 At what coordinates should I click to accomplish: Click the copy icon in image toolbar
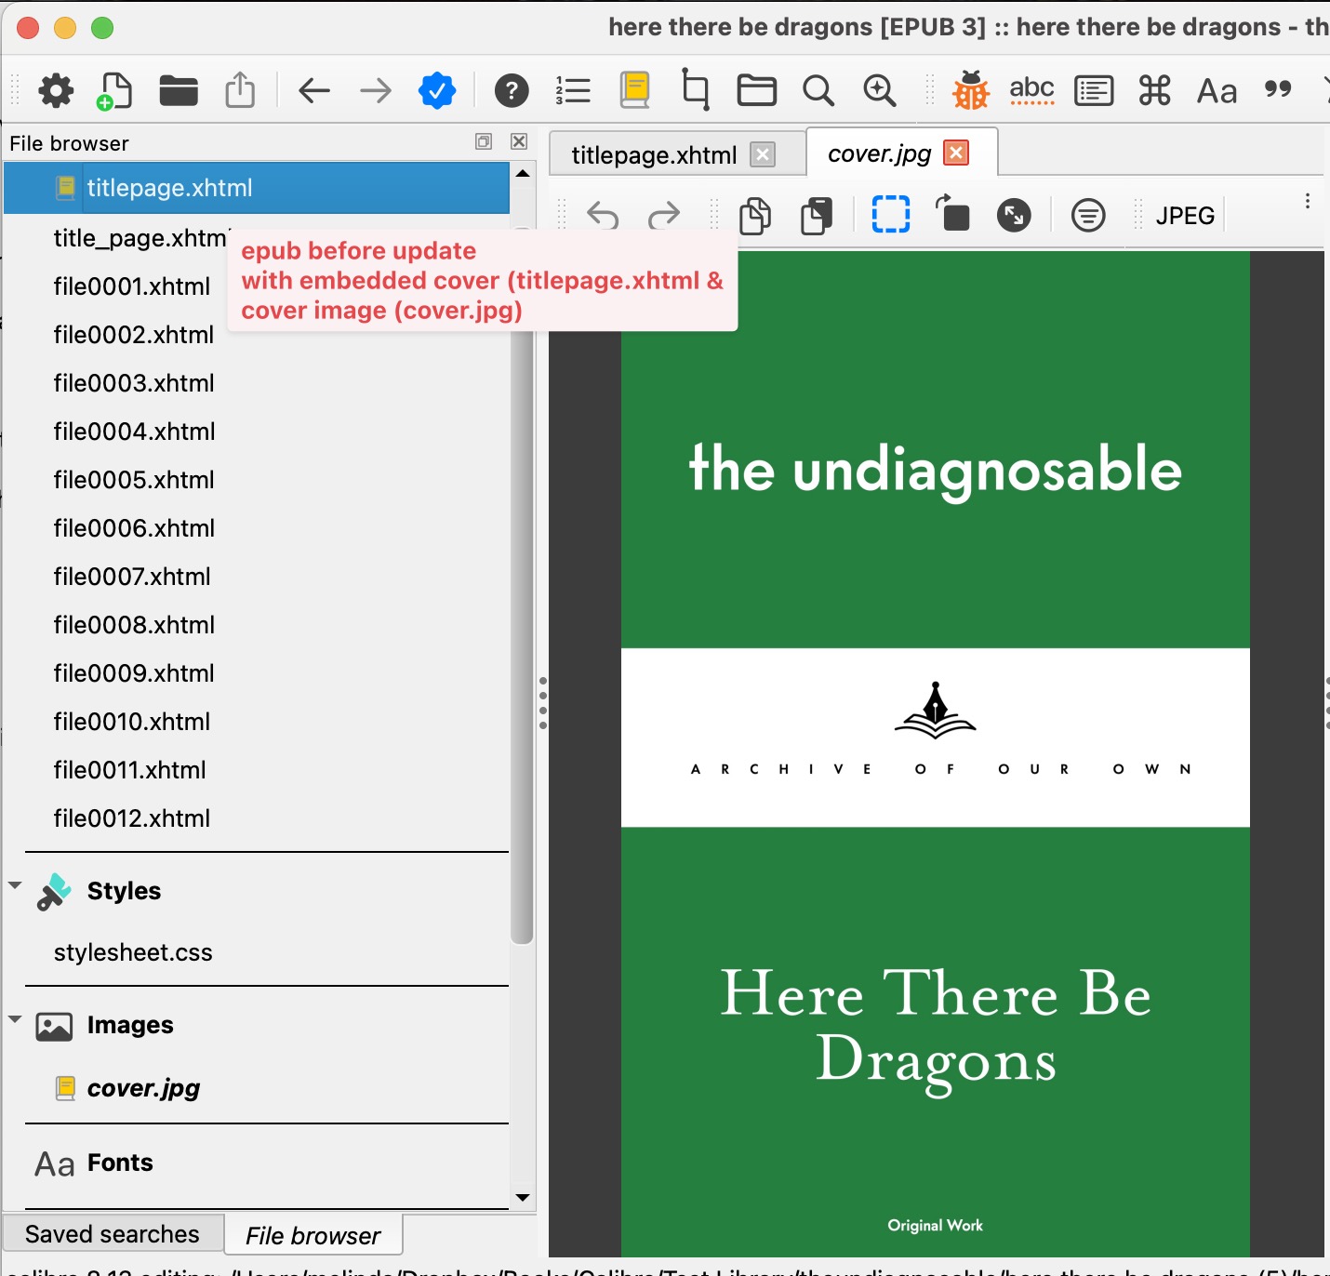pyautogui.click(x=754, y=215)
